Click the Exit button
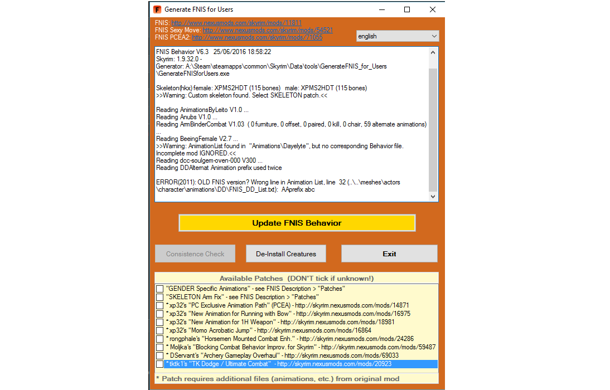Screen dimensions: 610x390 click(x=389, y=253)
